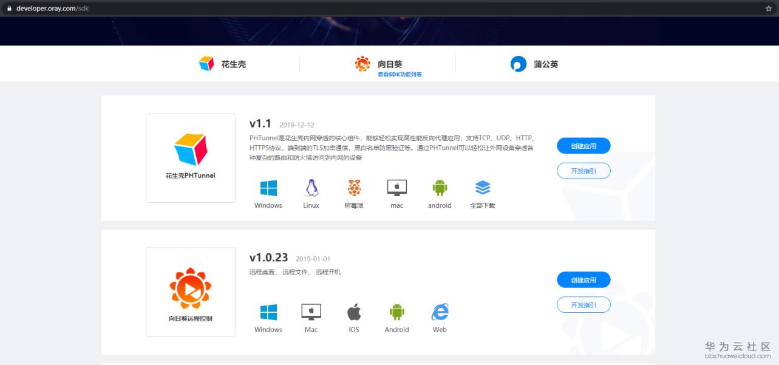Click the mac monitor icon for PHTunnel

point(397,188)
